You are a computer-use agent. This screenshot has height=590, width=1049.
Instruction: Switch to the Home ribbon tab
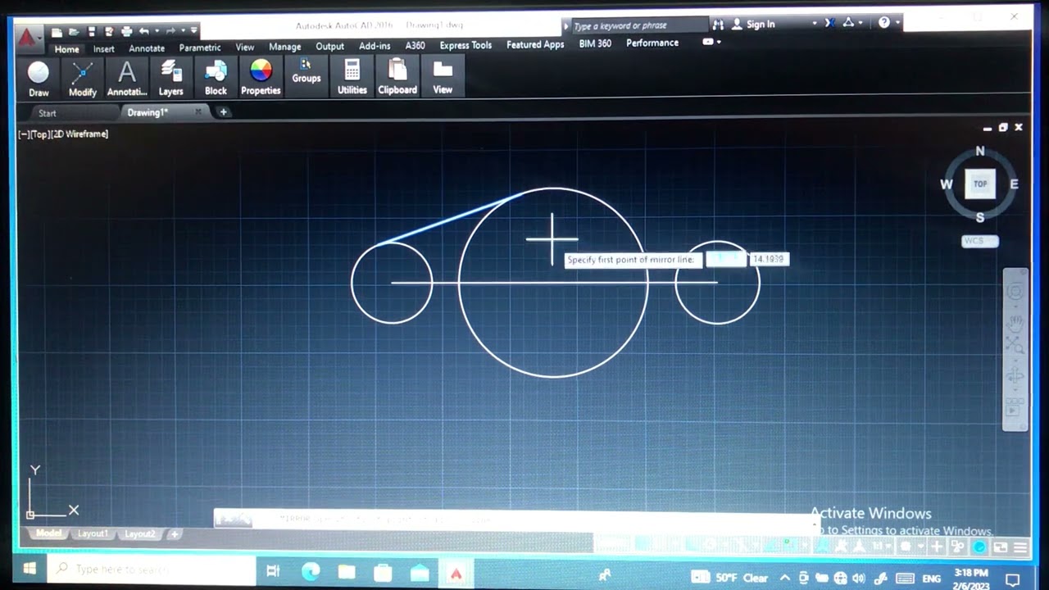click(x=66, y=49)
